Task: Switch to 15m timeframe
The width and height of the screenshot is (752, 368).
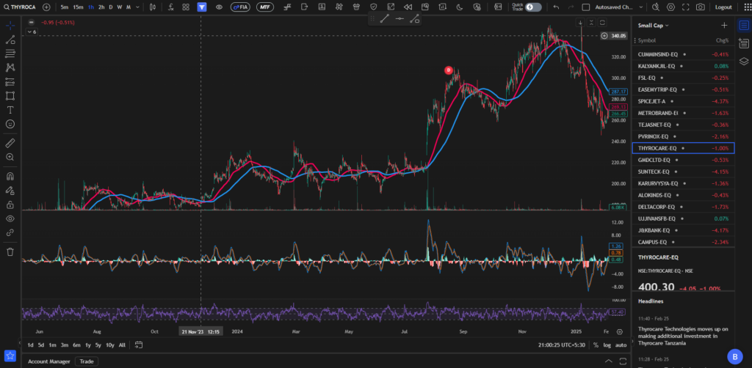Action: tap(78, 7)
